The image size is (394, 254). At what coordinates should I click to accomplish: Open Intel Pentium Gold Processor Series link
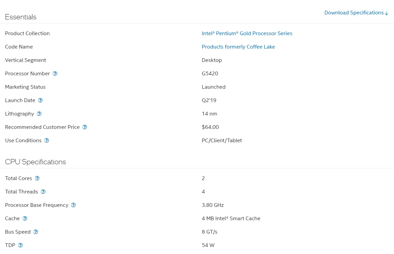click(247, 33)
